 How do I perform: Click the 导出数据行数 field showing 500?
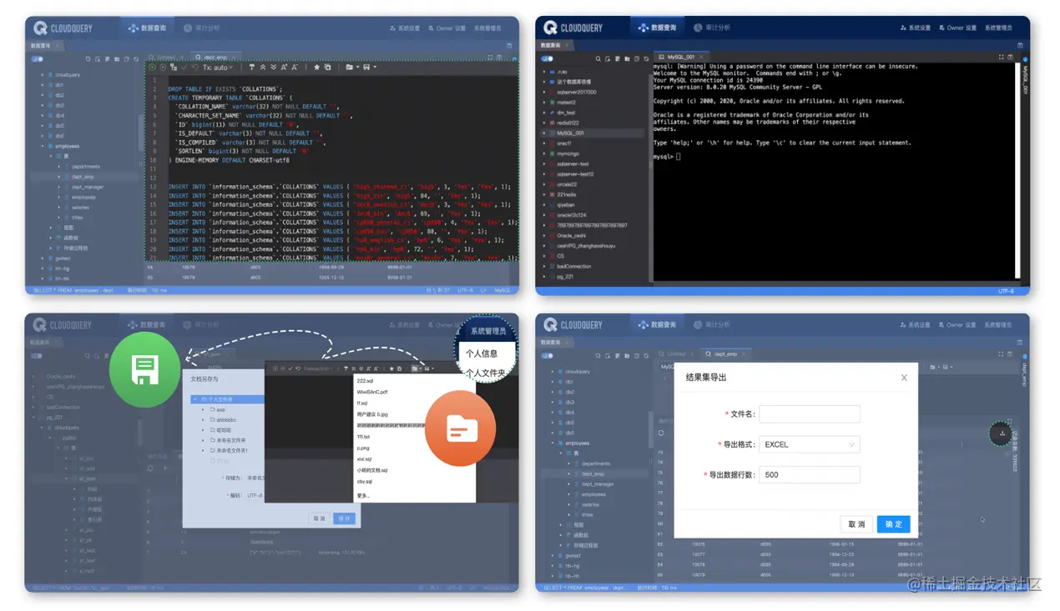click(x=810, y=474)
